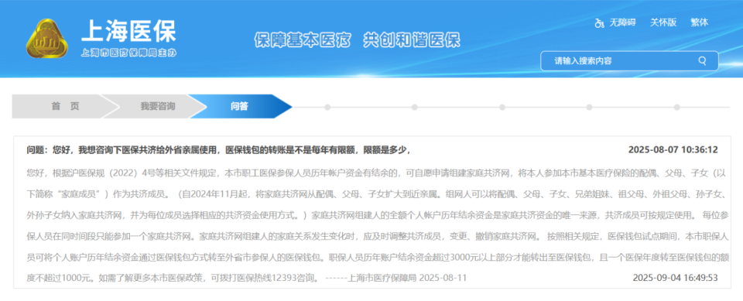The height and width of the screenshot is (301, 743).
Task: Click the 上海医保 site title
Action: click(x=128, y=32)
